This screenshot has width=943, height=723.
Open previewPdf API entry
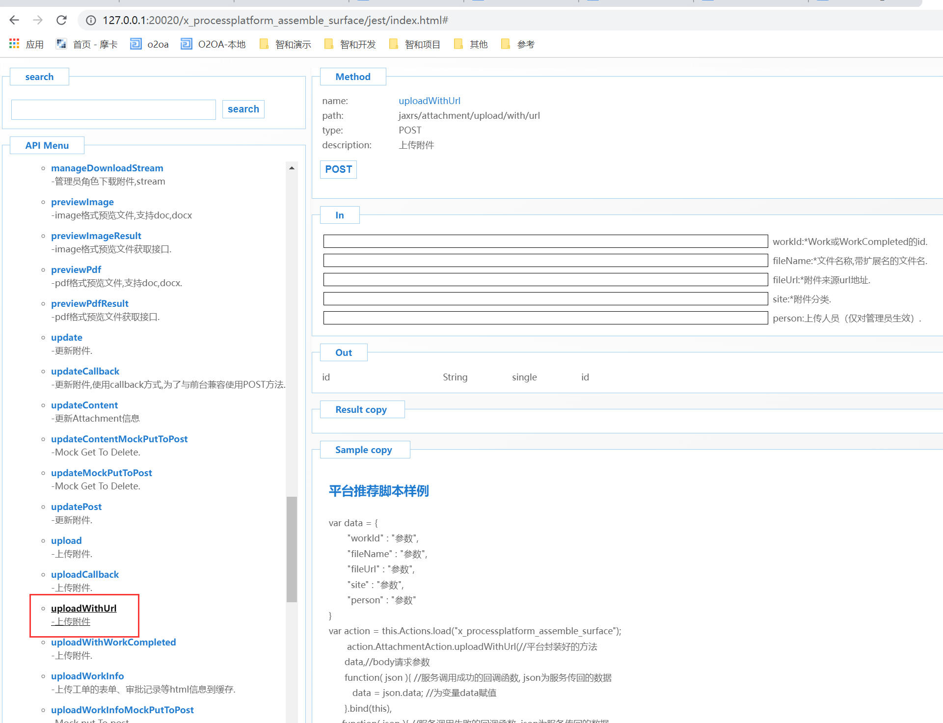tap(76, 269)
